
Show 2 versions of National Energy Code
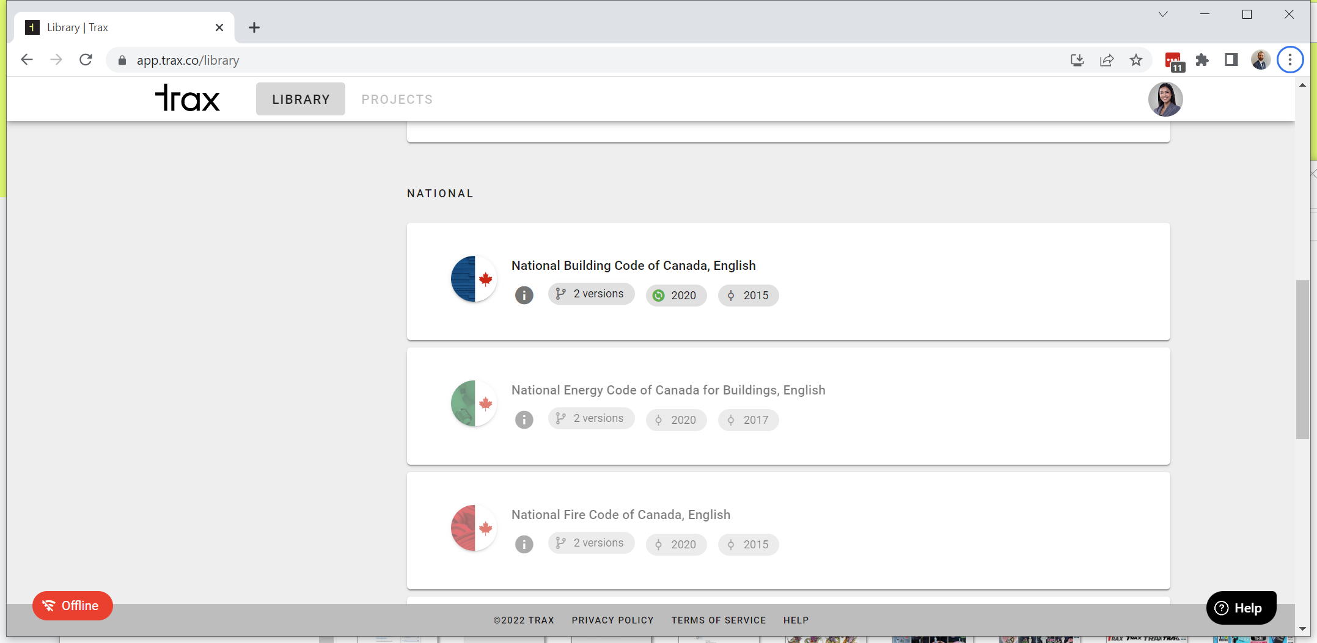click(x=591, y=419)
